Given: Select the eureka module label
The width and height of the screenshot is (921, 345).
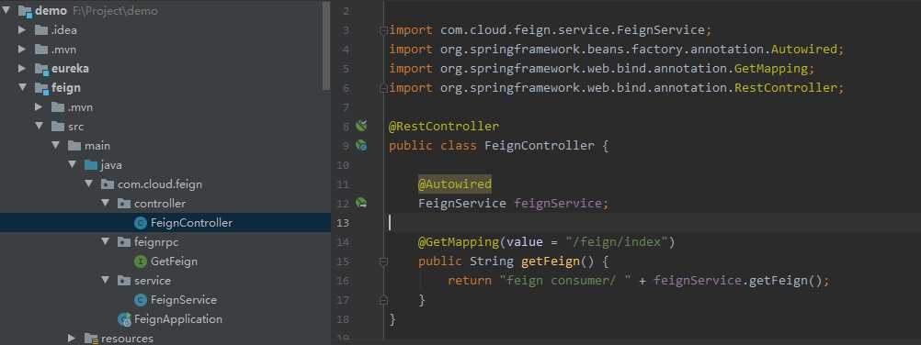Looking at the screenshot, I should 71,69.
